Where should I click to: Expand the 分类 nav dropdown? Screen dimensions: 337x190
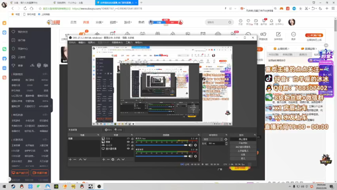[99, 22]
